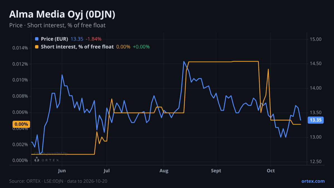Click the Sept x-axis label
The image size is (334, 188).
coord(216,170)
